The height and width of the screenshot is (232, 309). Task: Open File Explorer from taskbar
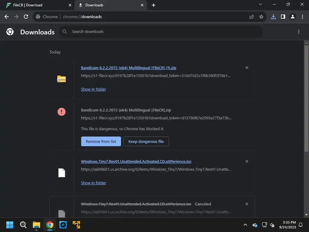37,225
